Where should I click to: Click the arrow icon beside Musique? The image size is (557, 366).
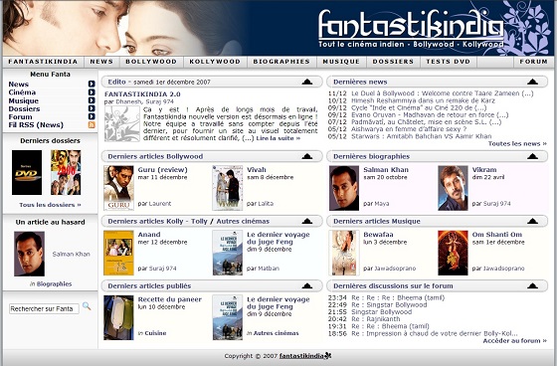(x=92, y=100)
